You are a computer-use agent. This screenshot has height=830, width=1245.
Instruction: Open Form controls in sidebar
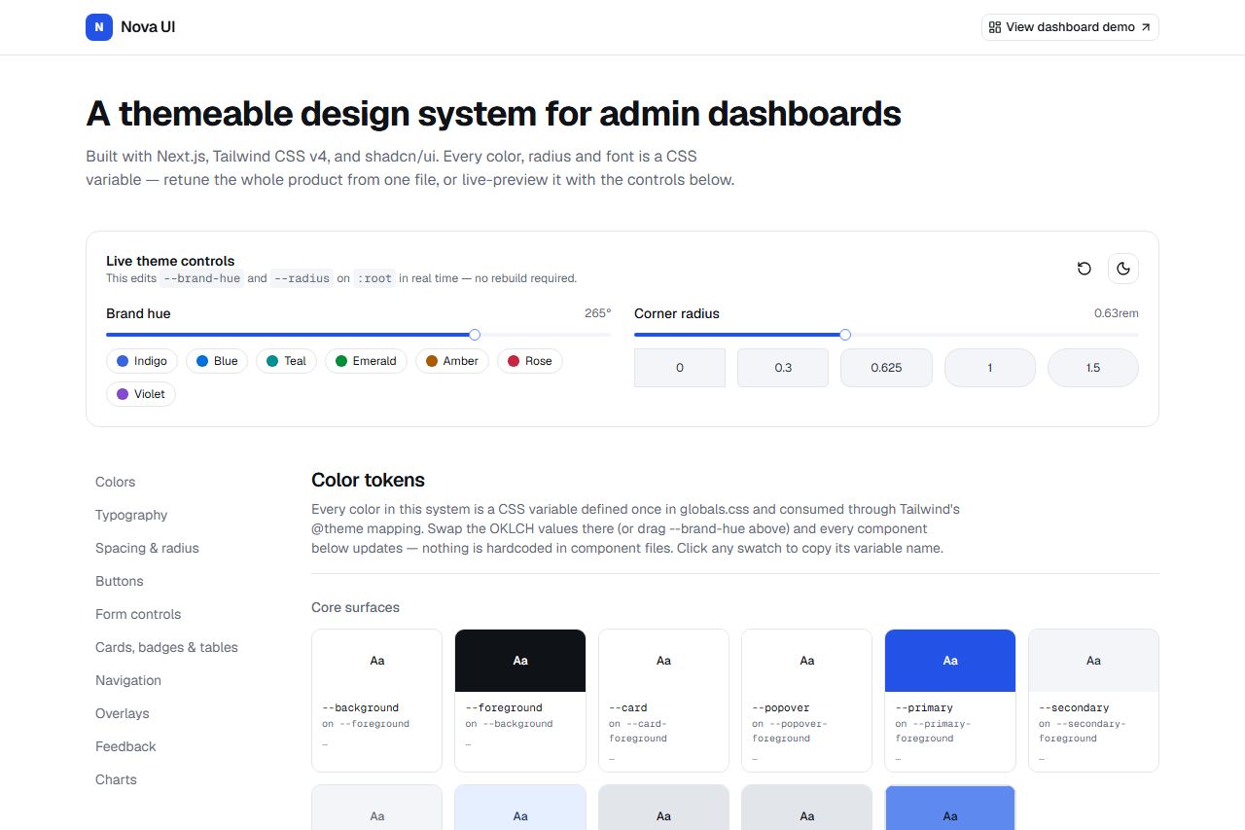click(x=138, y=614)
